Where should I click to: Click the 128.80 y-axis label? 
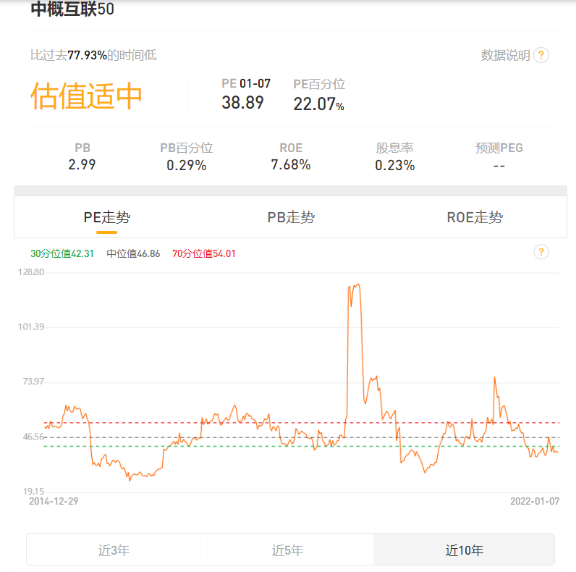pyautogui.click(x=31, y=272)
